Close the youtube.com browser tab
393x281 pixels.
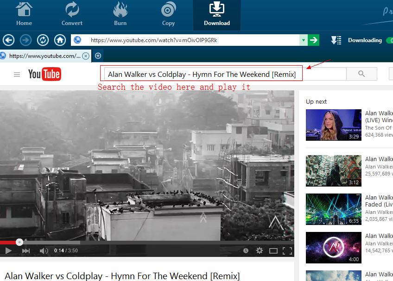[86, 56]
